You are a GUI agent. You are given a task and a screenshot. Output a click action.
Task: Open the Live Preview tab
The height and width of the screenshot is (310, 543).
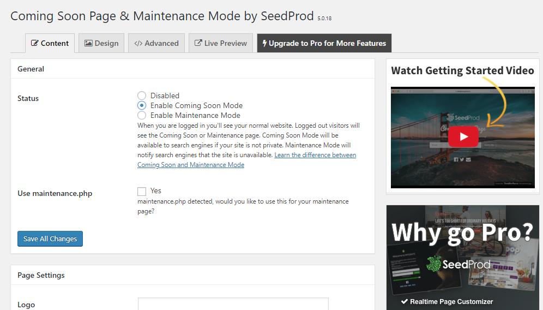221,43
